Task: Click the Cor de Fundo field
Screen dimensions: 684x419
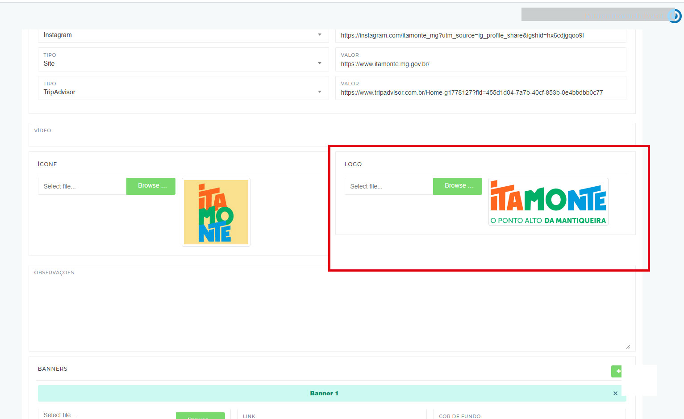Action: [x=529, y=414]
